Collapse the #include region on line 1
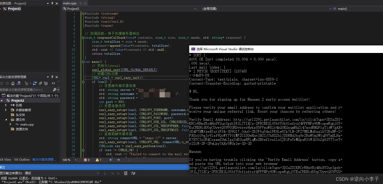383x184 pixels. [x=83, y=14]
